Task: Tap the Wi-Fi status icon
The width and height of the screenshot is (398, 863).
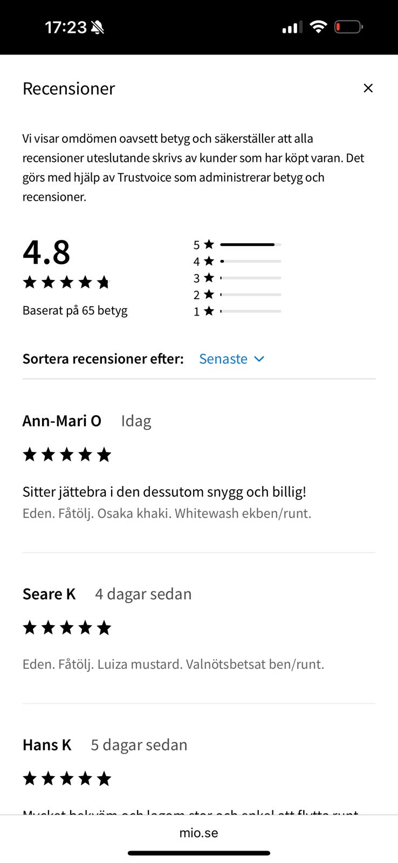Action: 319,27
